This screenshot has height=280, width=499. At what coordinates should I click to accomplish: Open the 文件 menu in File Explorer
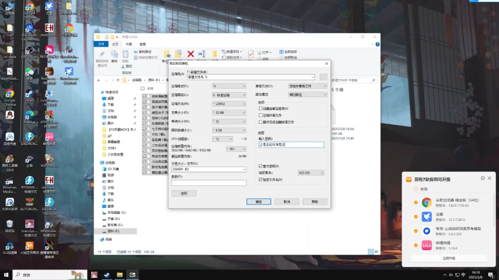coord(102,44)
